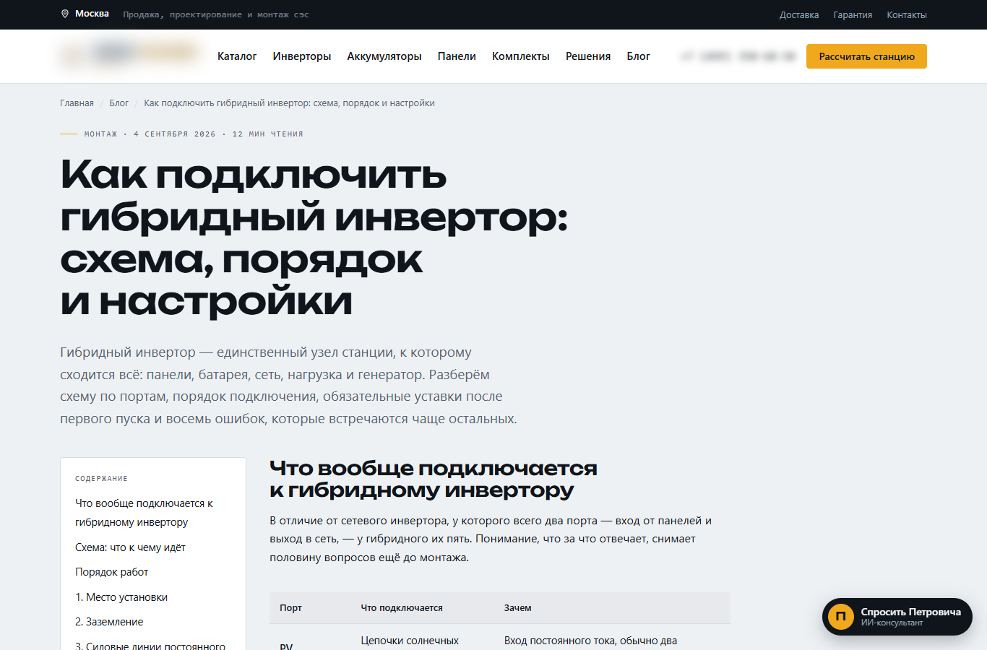Image resolution: width=987 pixels, height=650 pixels.
Task: Open the Блог breadcrumb link
Action: click(118, 103)
